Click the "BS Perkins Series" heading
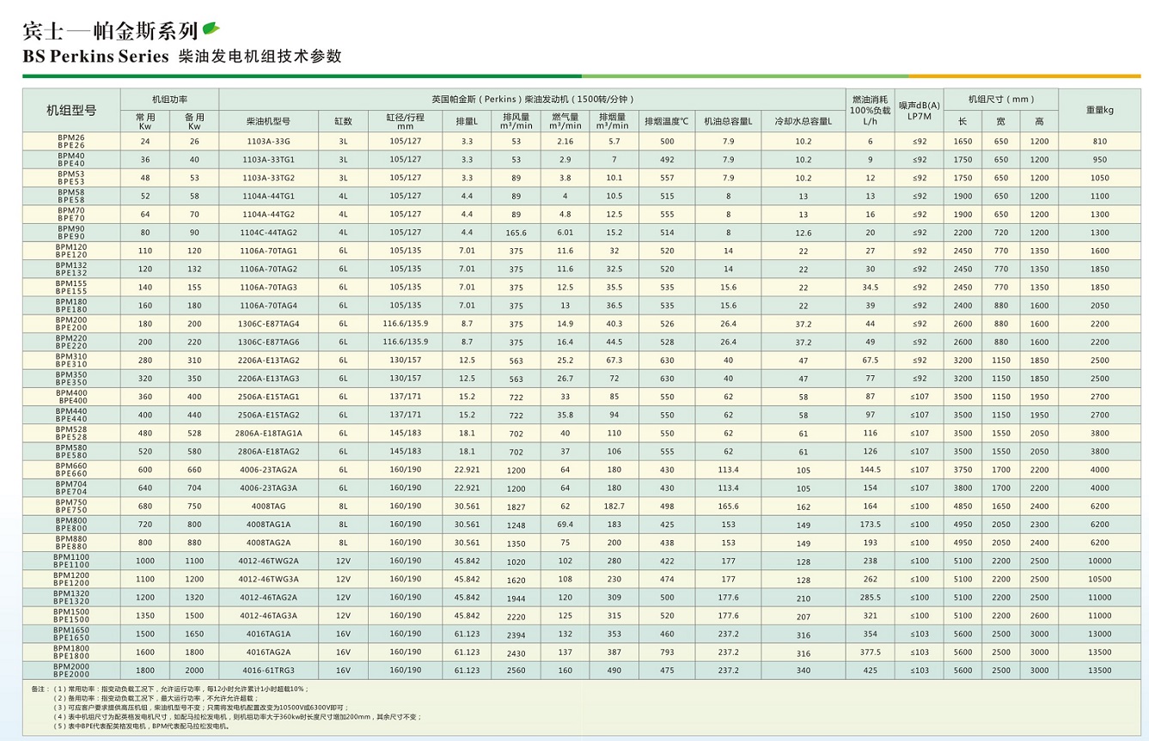 point(95,58)
